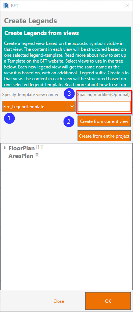Click the Revit logo icon in title bar

pos(7,6)
